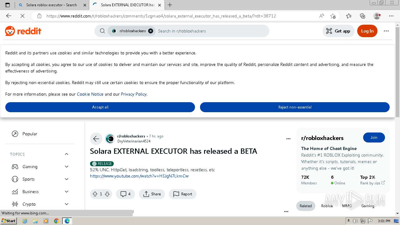
Task: Select the MMO tab
Action: [347, 206]
